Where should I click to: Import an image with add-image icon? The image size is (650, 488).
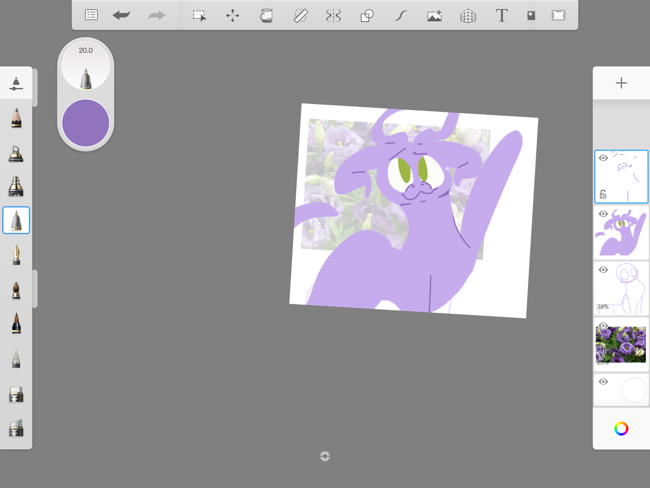coord(434,15)
